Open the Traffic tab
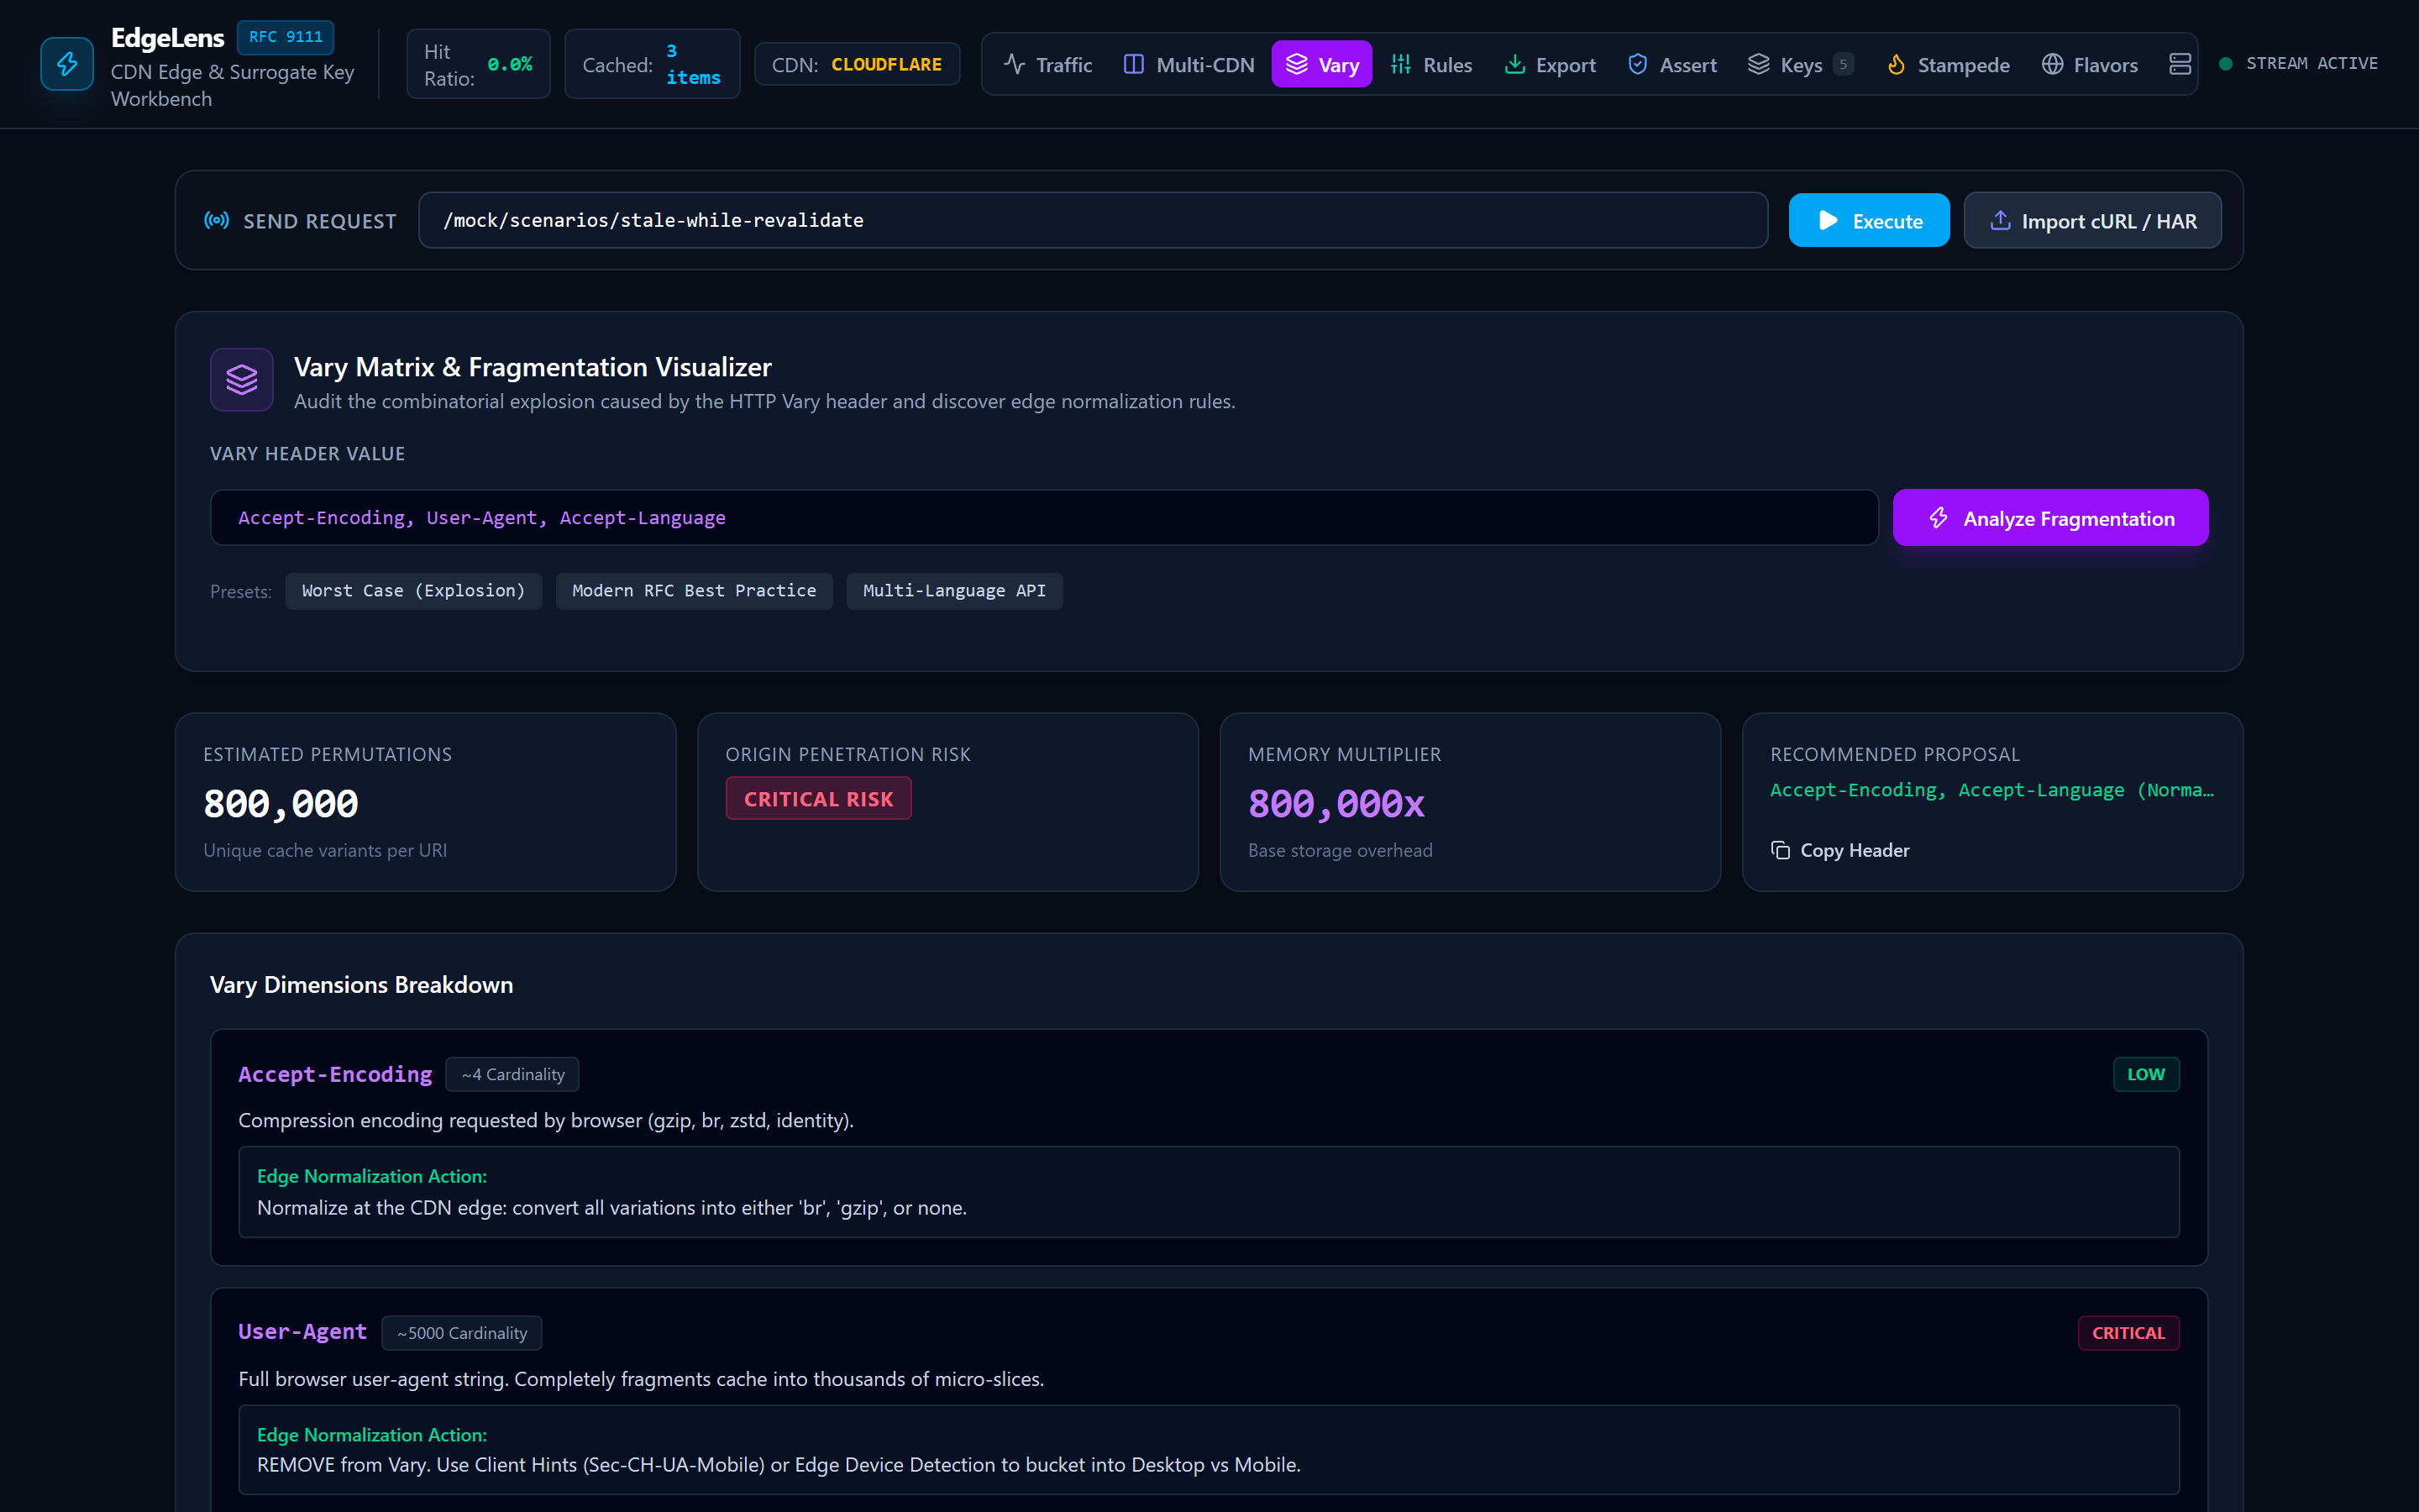 [x=1047, y=64]
